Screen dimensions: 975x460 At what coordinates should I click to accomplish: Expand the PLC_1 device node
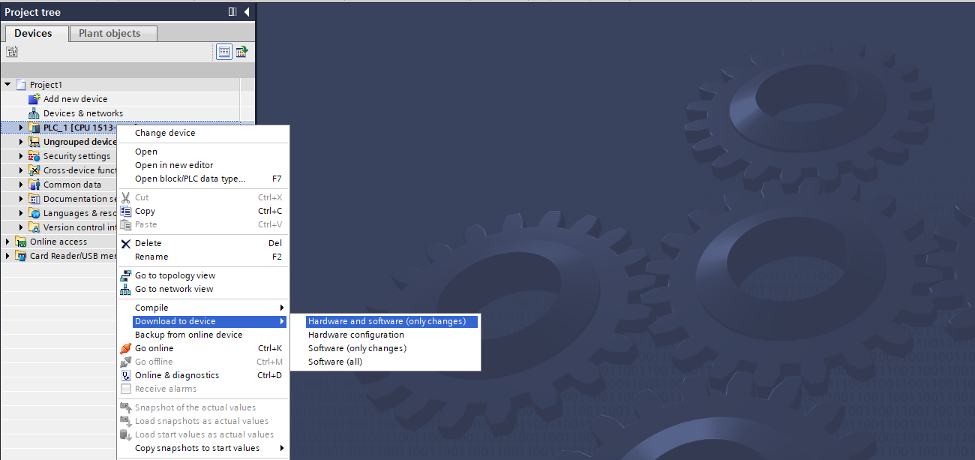click(x=21, y=128)
